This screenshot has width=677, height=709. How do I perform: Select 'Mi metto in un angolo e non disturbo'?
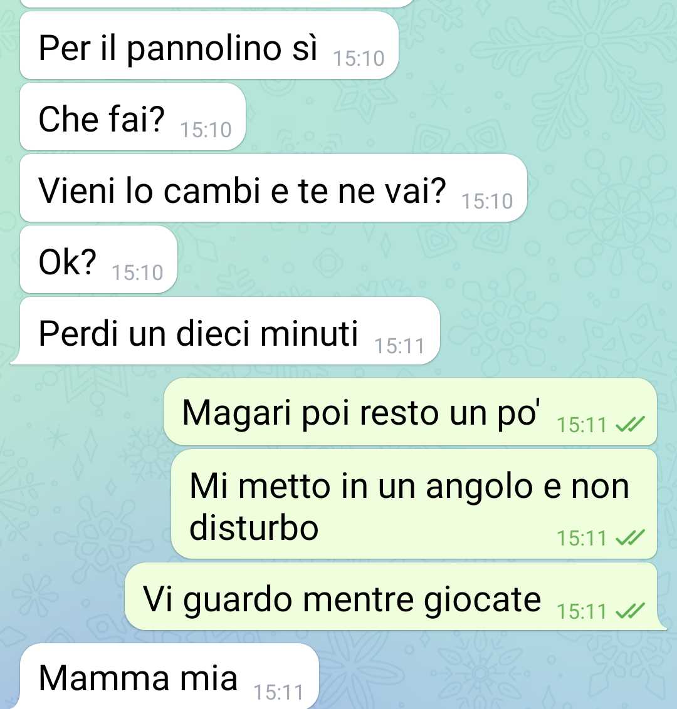[414, 504]
